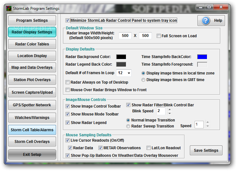Viewport: 237px width, 171px height.
Task: Decrease transition Speed with down arrow
Action: [x=208, y=126]
